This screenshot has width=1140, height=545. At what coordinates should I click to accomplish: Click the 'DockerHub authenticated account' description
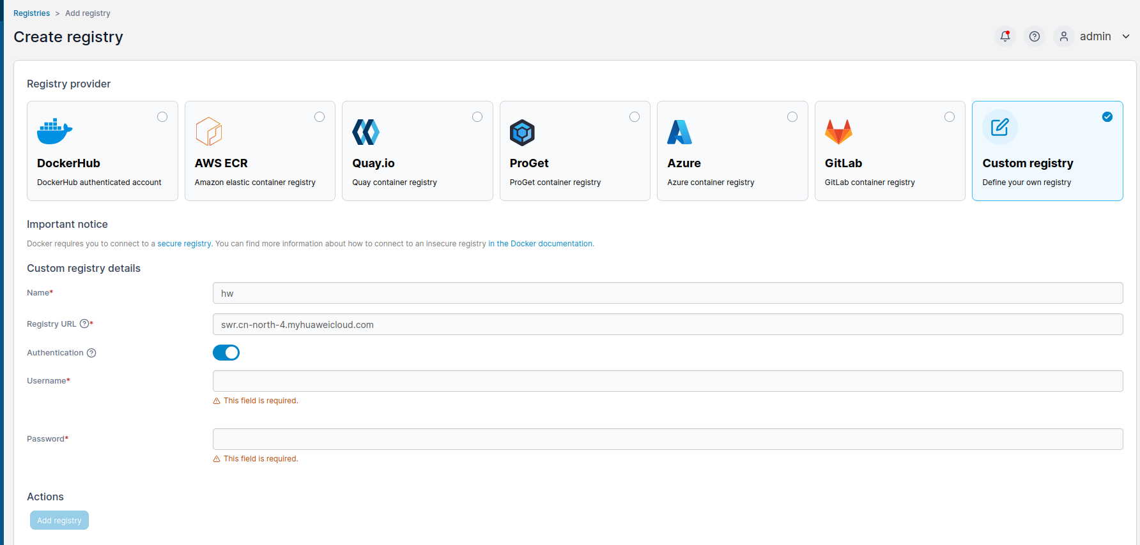[99, 183]
